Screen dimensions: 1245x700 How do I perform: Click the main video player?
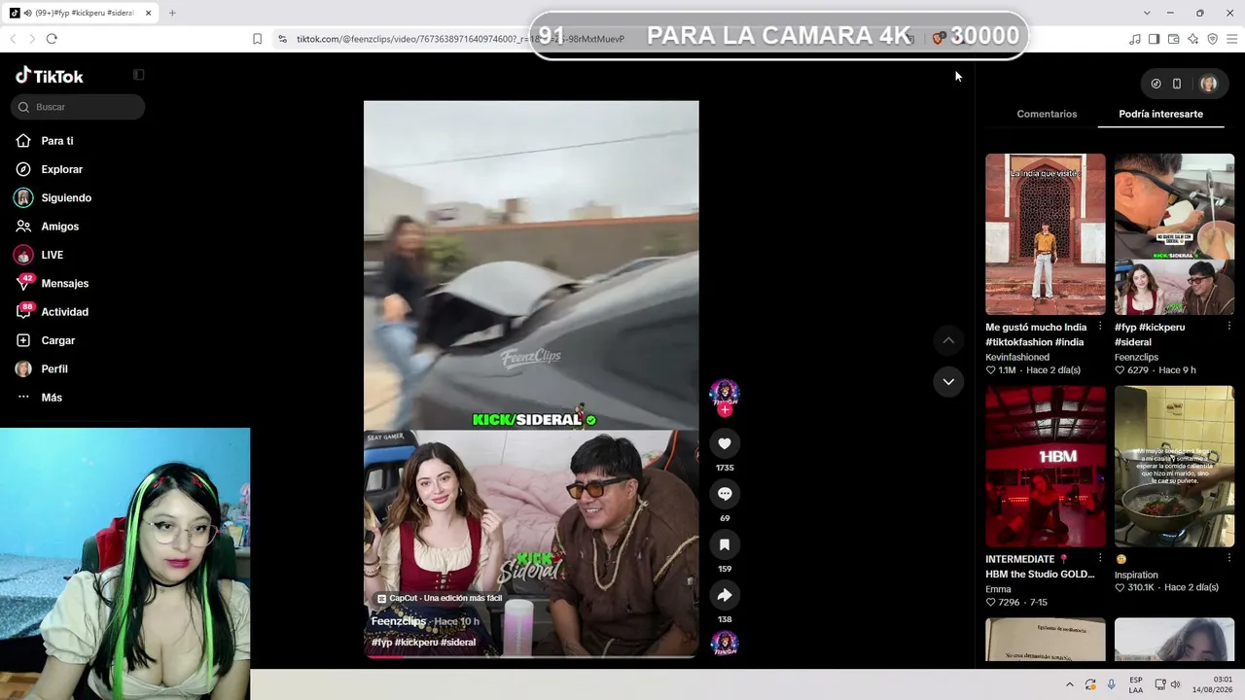(531, 379)
